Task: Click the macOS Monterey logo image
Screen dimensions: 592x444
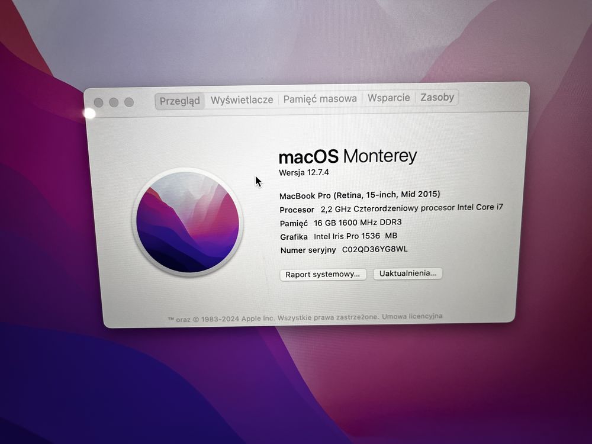Action: pyautogui.click(x=188, y=222)
